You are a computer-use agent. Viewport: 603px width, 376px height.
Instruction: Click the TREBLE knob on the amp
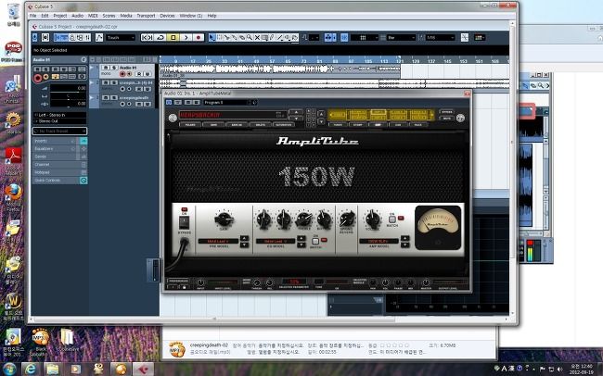click(303, 219)
